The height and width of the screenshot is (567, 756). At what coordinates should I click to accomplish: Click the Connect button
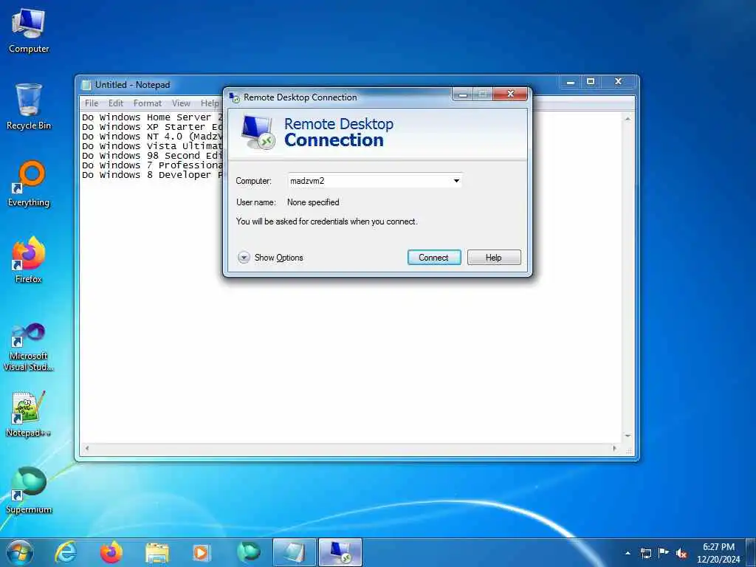[x=434, y=258]
